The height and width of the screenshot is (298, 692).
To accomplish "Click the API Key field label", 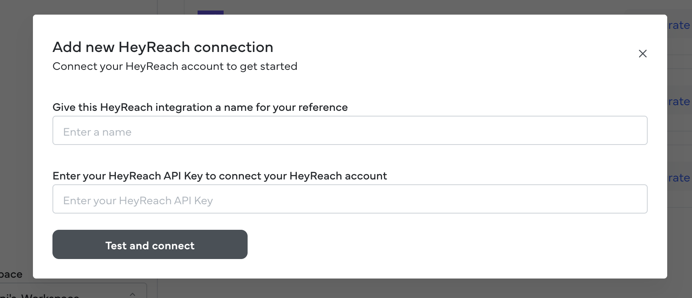I will pos(220,176).
